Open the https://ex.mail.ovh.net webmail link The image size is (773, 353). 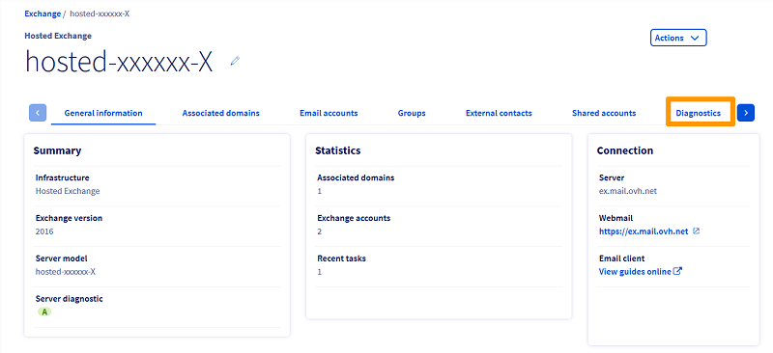coord(644,231)
